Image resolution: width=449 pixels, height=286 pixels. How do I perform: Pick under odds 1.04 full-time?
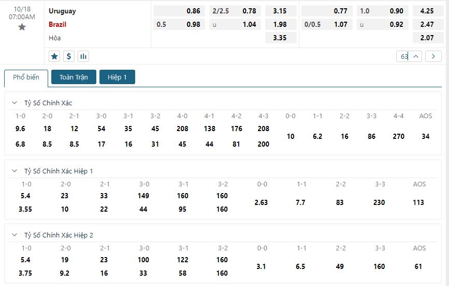235,25
